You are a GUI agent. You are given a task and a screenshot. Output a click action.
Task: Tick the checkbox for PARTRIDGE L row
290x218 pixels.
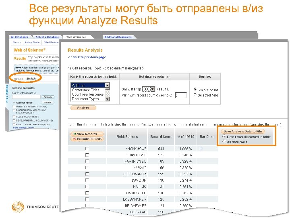[87, 161]
